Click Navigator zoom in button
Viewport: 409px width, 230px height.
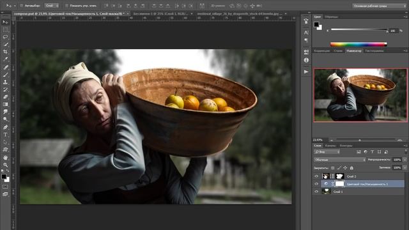[x=400, y=141]
